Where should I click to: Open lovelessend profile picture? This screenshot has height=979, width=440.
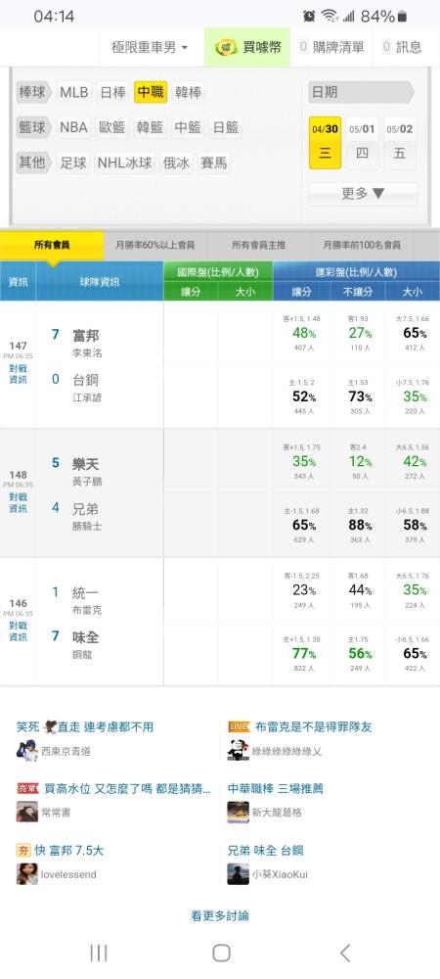(x=26, y=874)
